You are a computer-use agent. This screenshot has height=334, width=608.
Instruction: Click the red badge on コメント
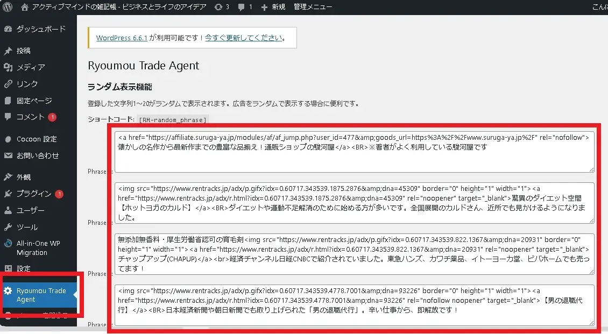(52, 117)
